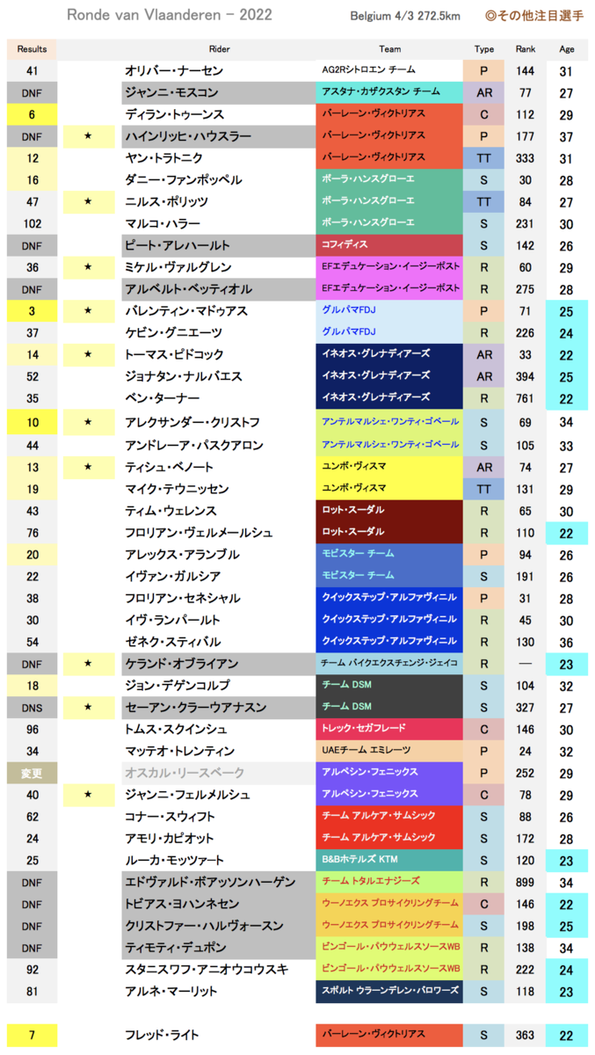Click rider name 'アモリ・カピオット'
Screen dimensions: 595x1055
click(170, 839)
